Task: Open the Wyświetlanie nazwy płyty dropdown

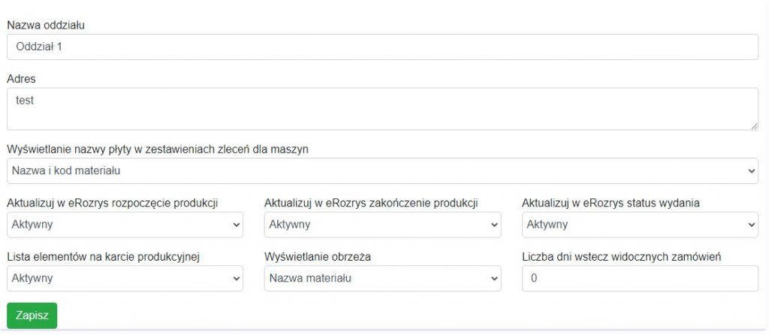Action: [382, 171]
